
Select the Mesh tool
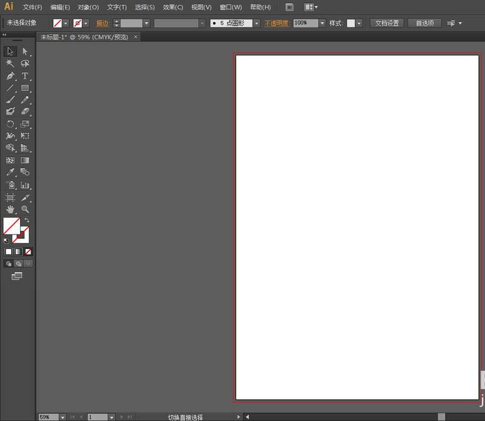[10, 160]
